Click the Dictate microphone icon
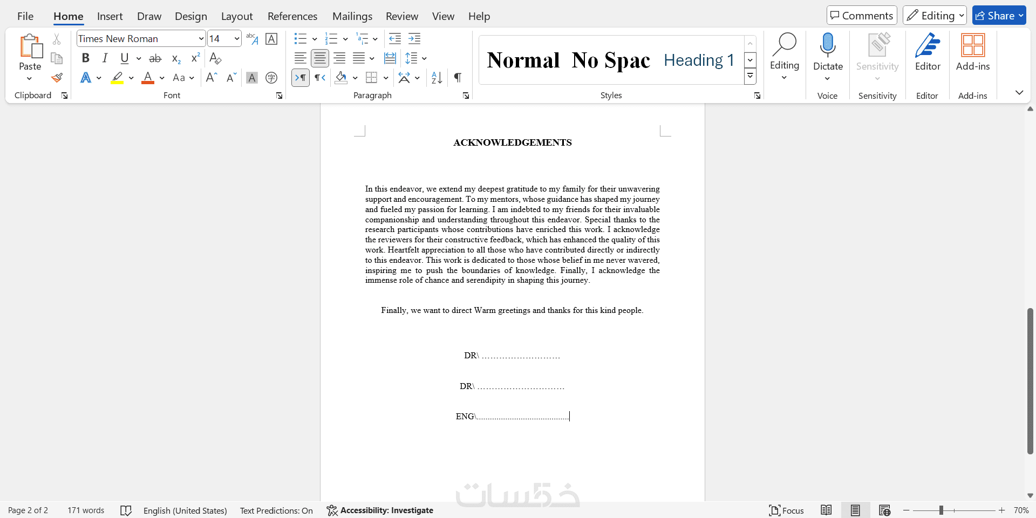This screenshot has width=1036, height=518. pos(828,45)
